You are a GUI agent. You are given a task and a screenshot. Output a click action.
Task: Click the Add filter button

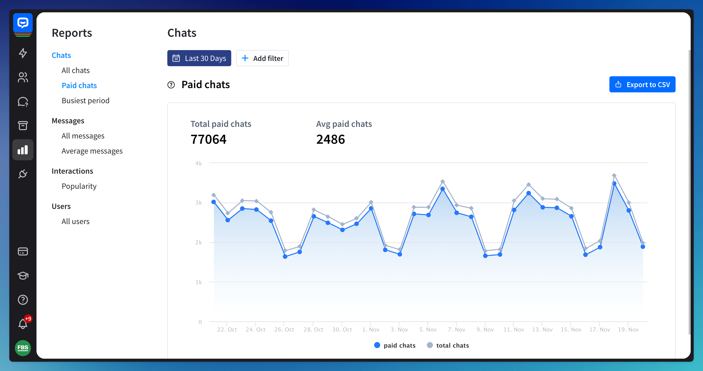click(262, 58)
